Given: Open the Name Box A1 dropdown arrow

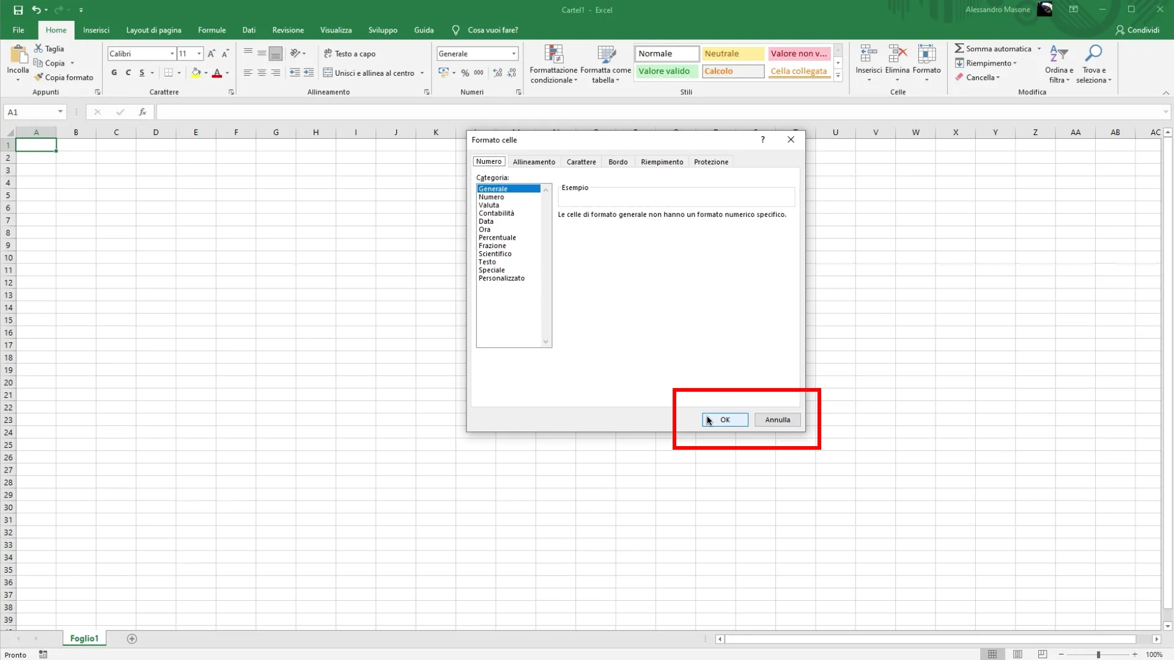Looking at the screenshot, I should pyautogui.click(x=60, y=112).
